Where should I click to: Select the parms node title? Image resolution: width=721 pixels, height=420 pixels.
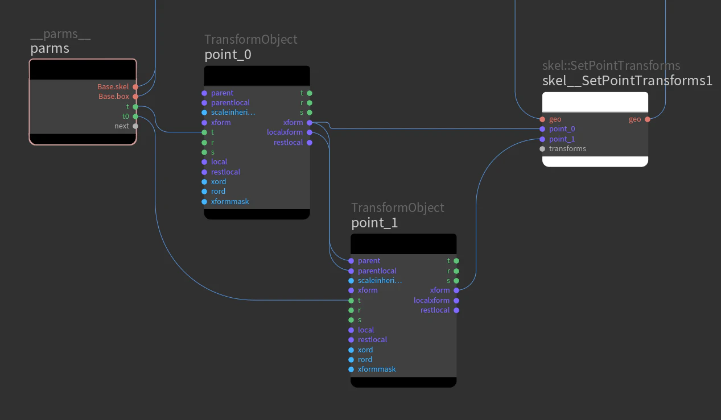click(50, 48)
